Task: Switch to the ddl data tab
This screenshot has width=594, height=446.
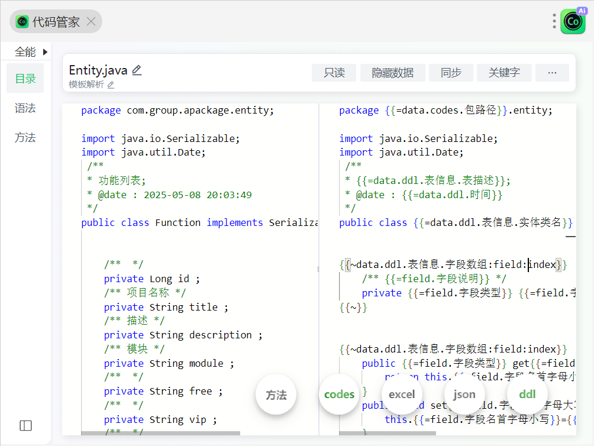Action: pos(527,395)
